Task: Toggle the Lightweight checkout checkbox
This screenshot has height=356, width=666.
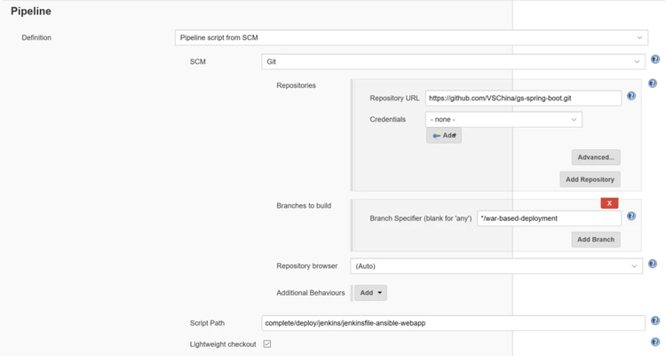Action: pyautogui.click(x=267, y=344)
